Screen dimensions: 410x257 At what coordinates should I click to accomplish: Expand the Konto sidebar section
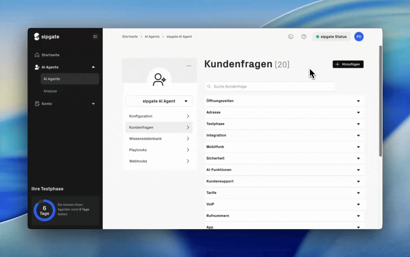[93, 104]
